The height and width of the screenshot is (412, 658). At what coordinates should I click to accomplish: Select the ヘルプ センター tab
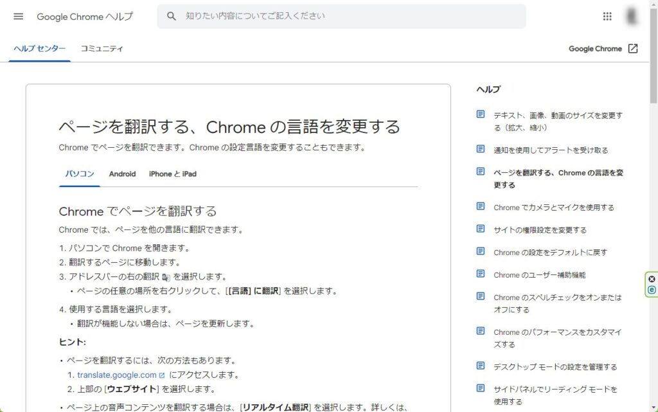(39, 49)
